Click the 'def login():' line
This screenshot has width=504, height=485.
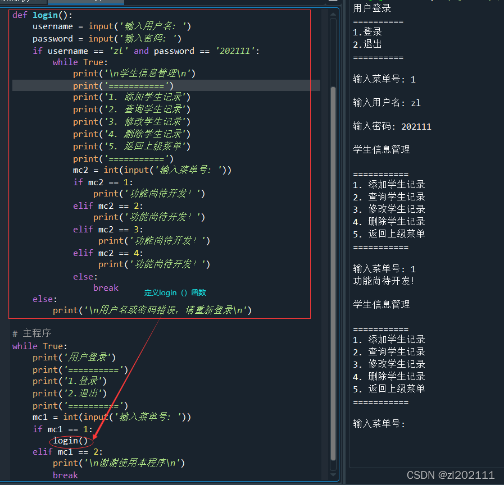pos(42,15)
